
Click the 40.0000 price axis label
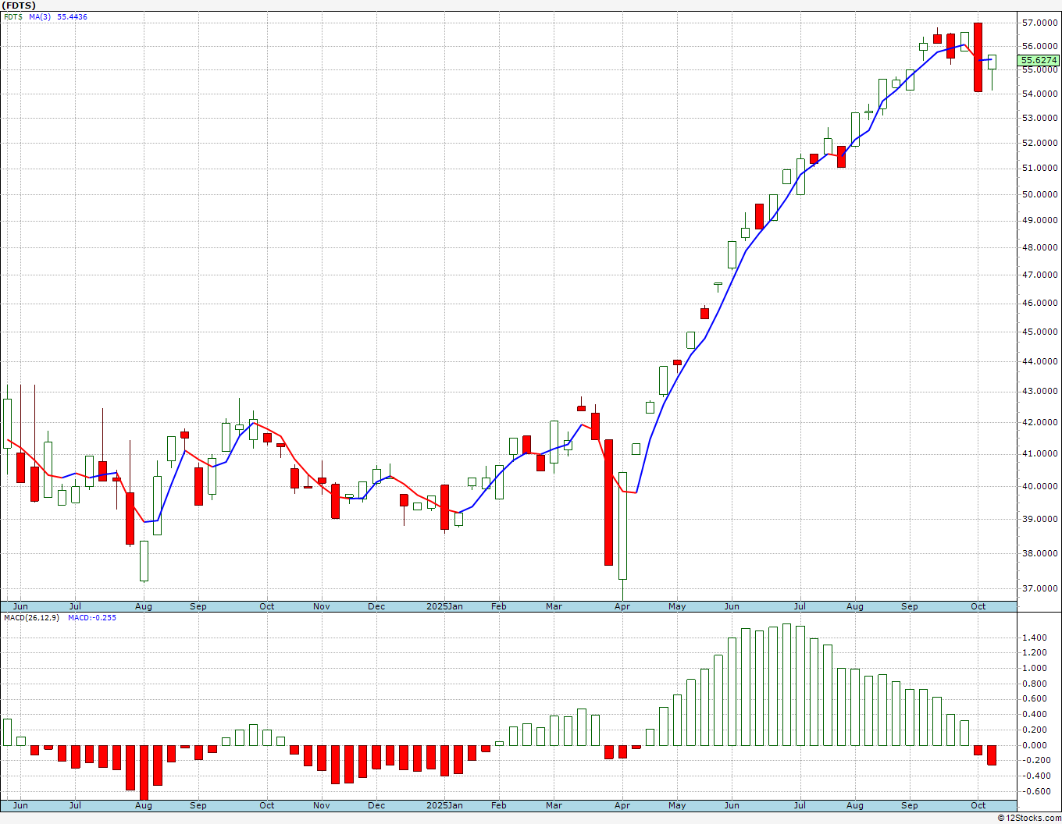1039,487
